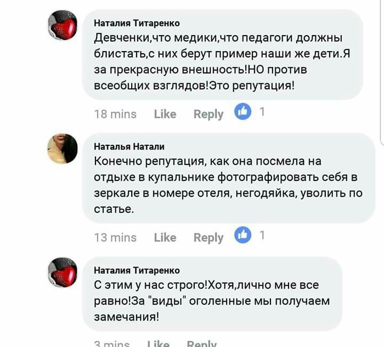The width and height of the screenshot is (384, 347).
Task: Open the avatar on the top Наталия Титаренко comment
Action: (x=63, y=25)
